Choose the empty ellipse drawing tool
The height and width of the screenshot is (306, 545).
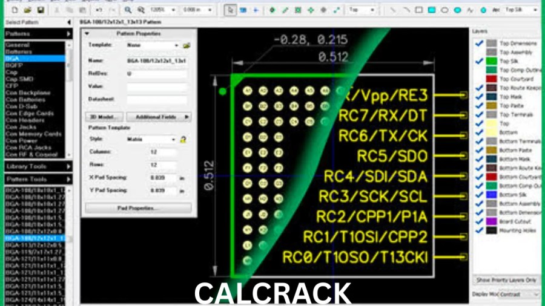(444, 10)
